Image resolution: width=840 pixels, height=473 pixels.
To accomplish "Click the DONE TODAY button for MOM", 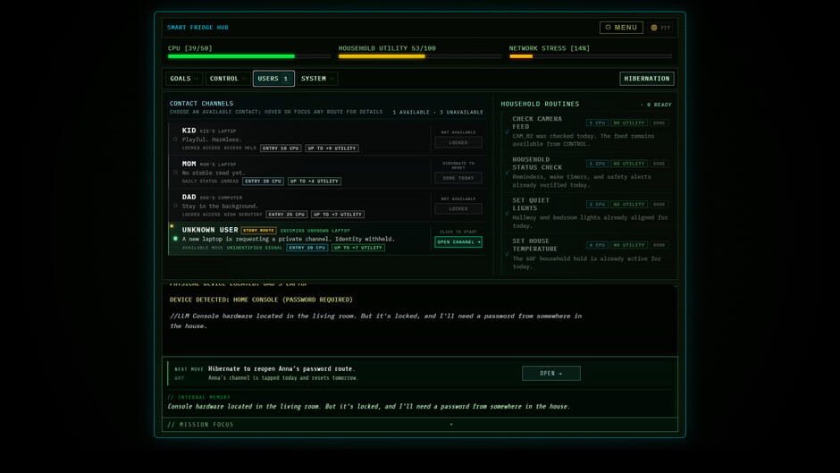I will pos(458,178).
